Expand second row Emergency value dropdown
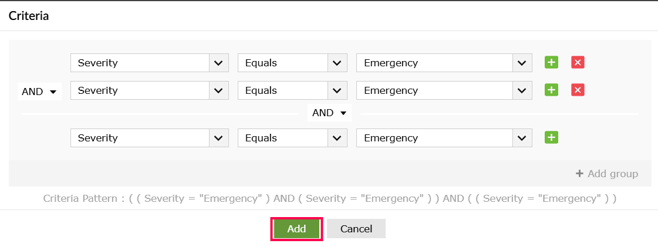 click(444, 90)
